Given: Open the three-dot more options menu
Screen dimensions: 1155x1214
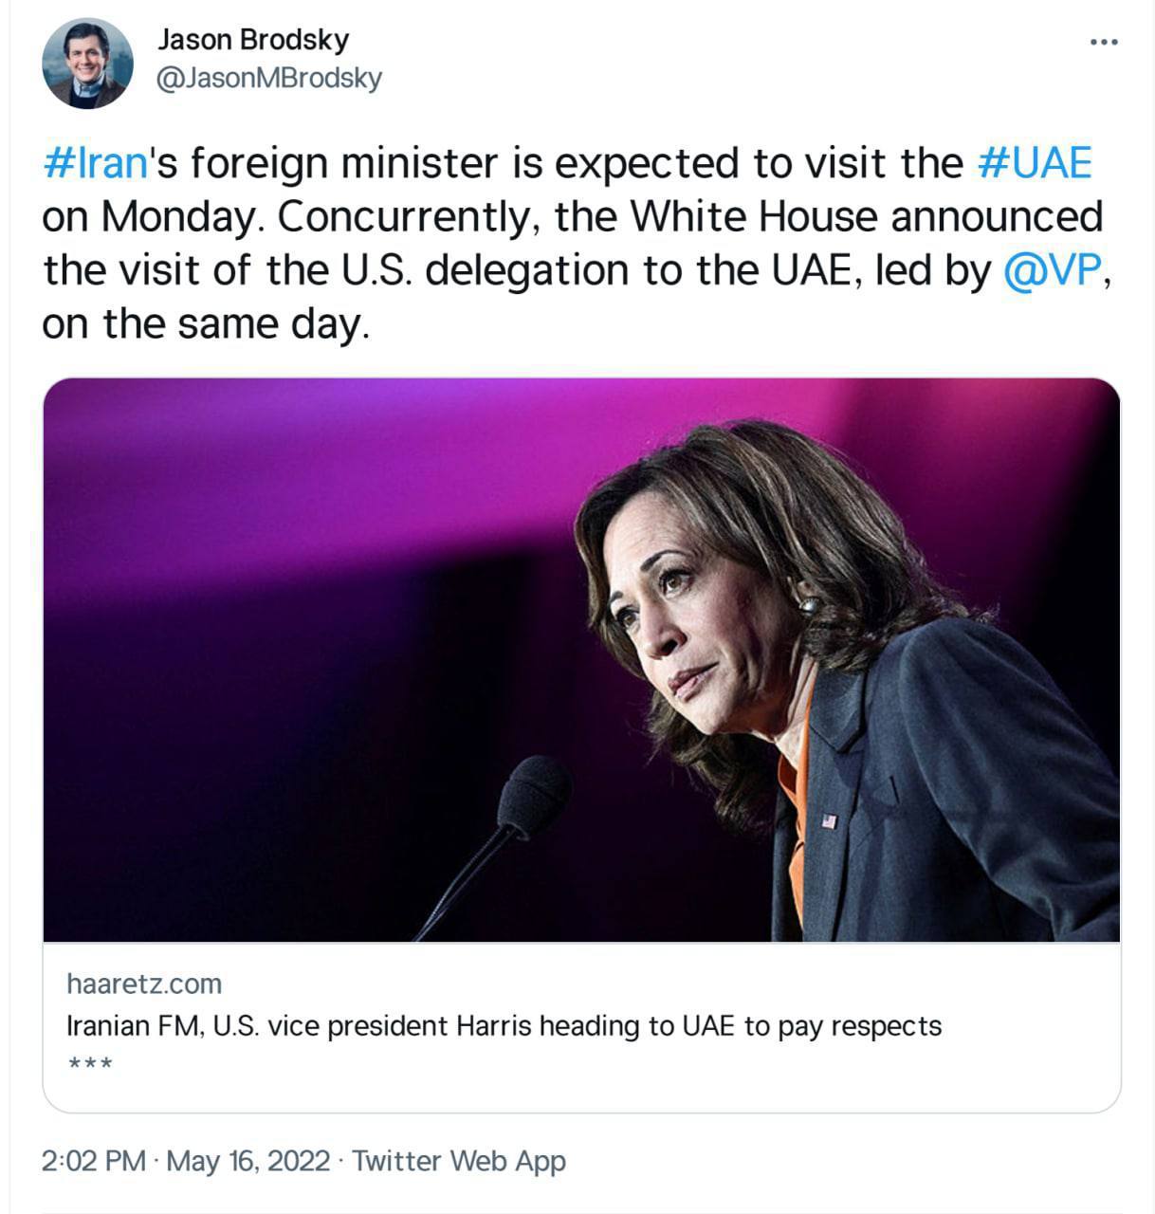Looking at the screenshot, I should (x=1103, y=42).
